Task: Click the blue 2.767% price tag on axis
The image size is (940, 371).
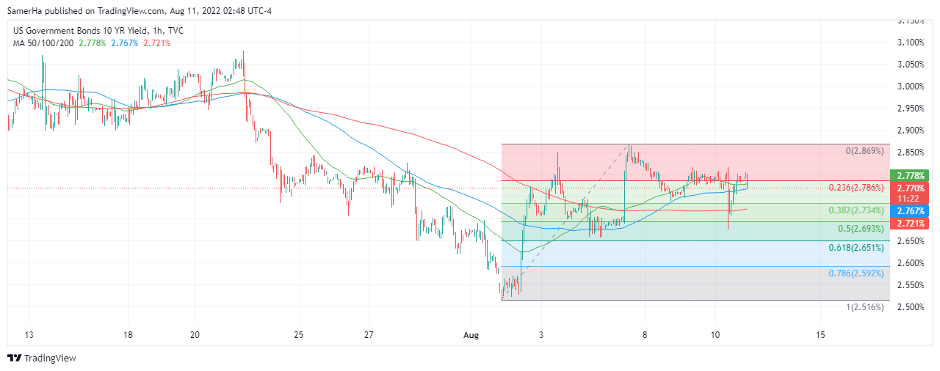Action: [x=909, y=210]
